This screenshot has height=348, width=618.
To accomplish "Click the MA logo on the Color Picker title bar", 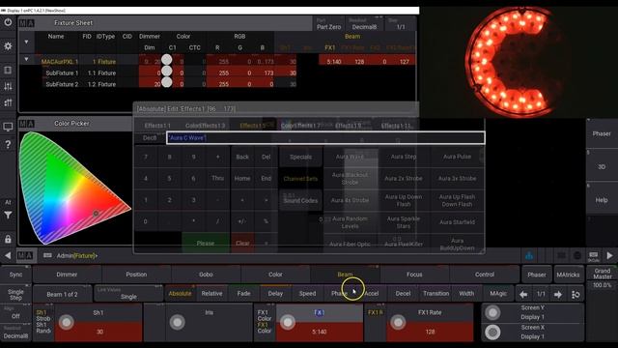I will pos(27,124).
